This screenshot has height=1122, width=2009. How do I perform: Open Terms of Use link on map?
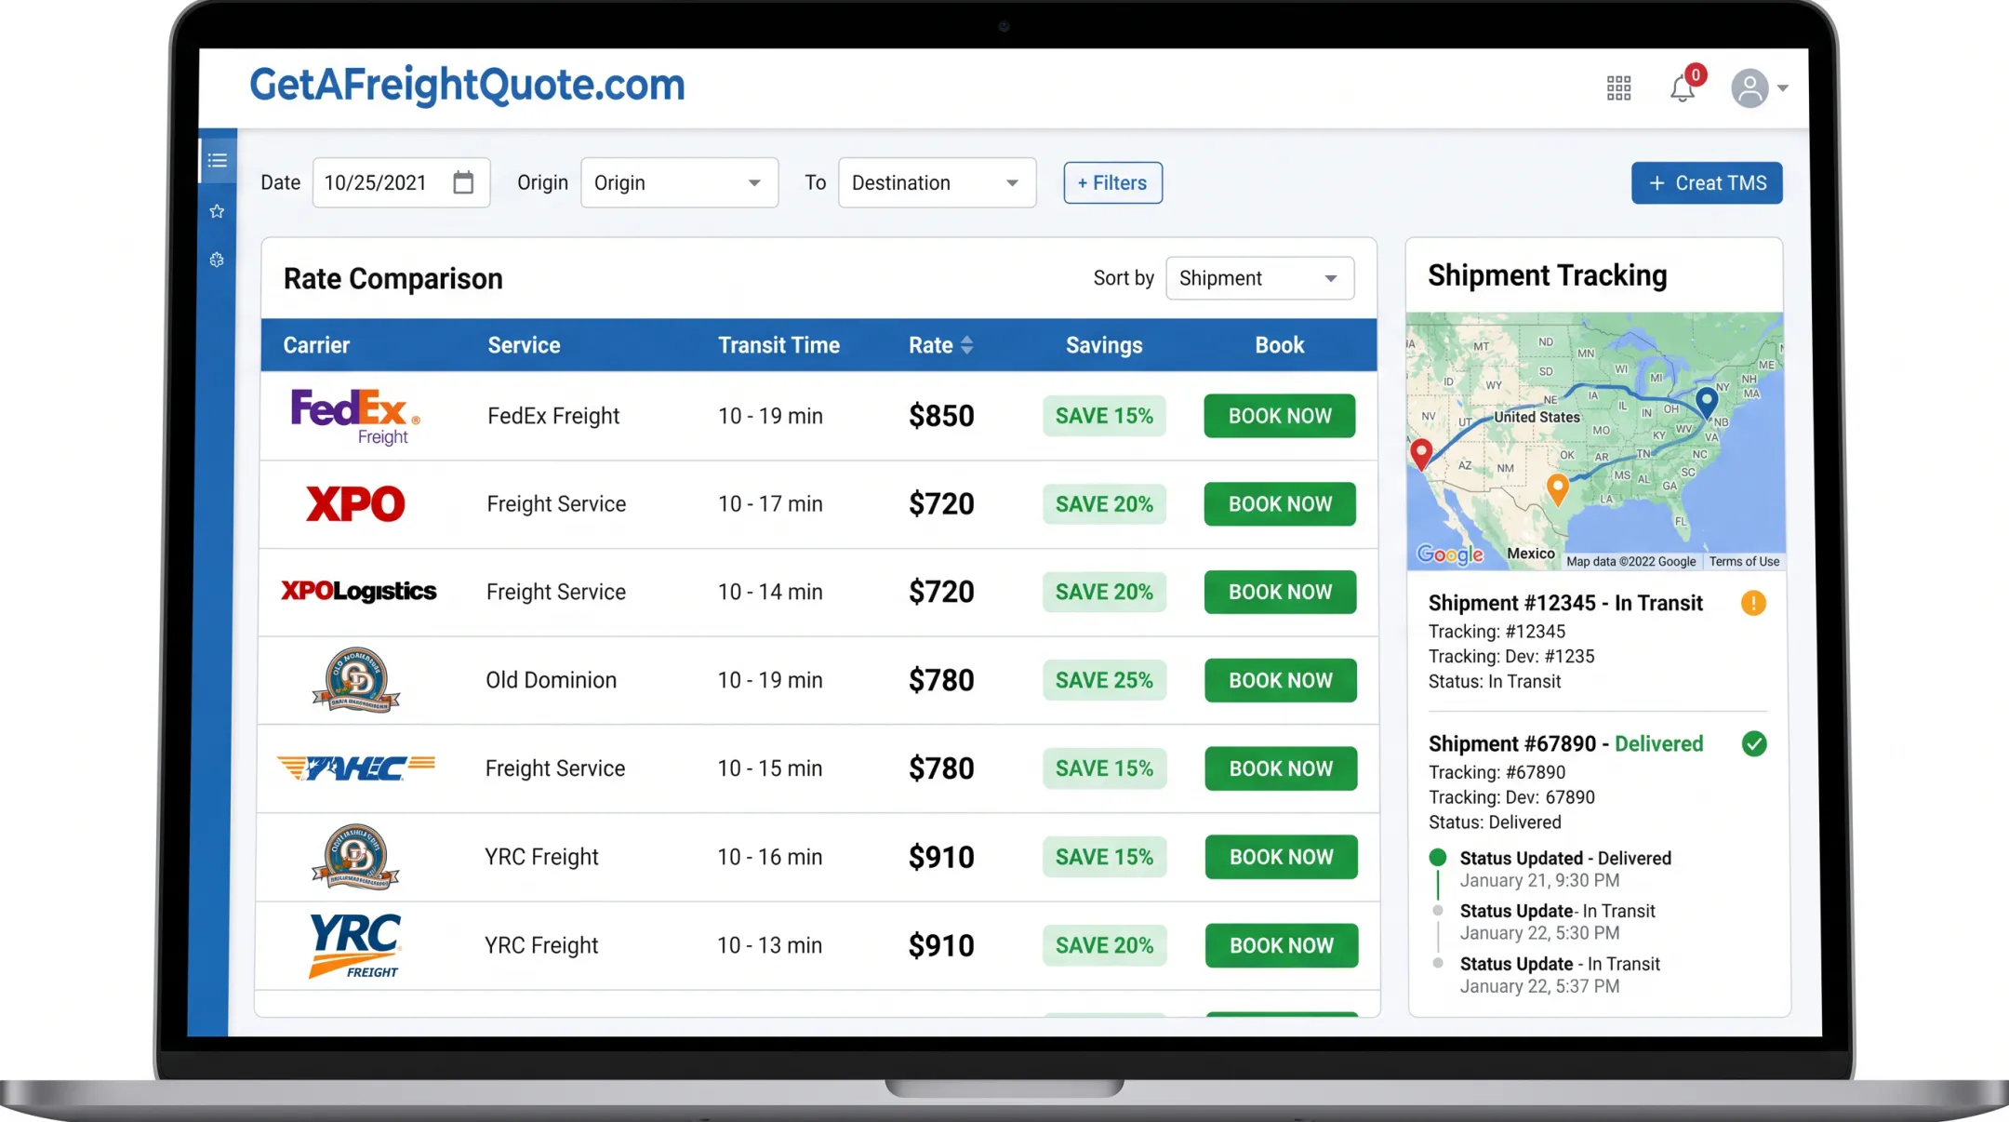pyautogui.click(x=1744, y=561)
